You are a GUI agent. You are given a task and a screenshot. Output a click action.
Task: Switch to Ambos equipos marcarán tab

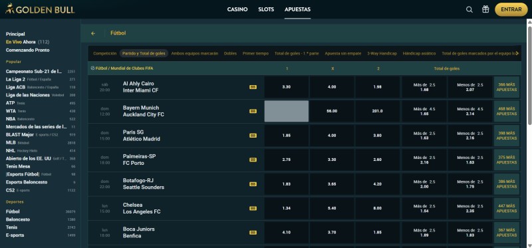point(195,54)
